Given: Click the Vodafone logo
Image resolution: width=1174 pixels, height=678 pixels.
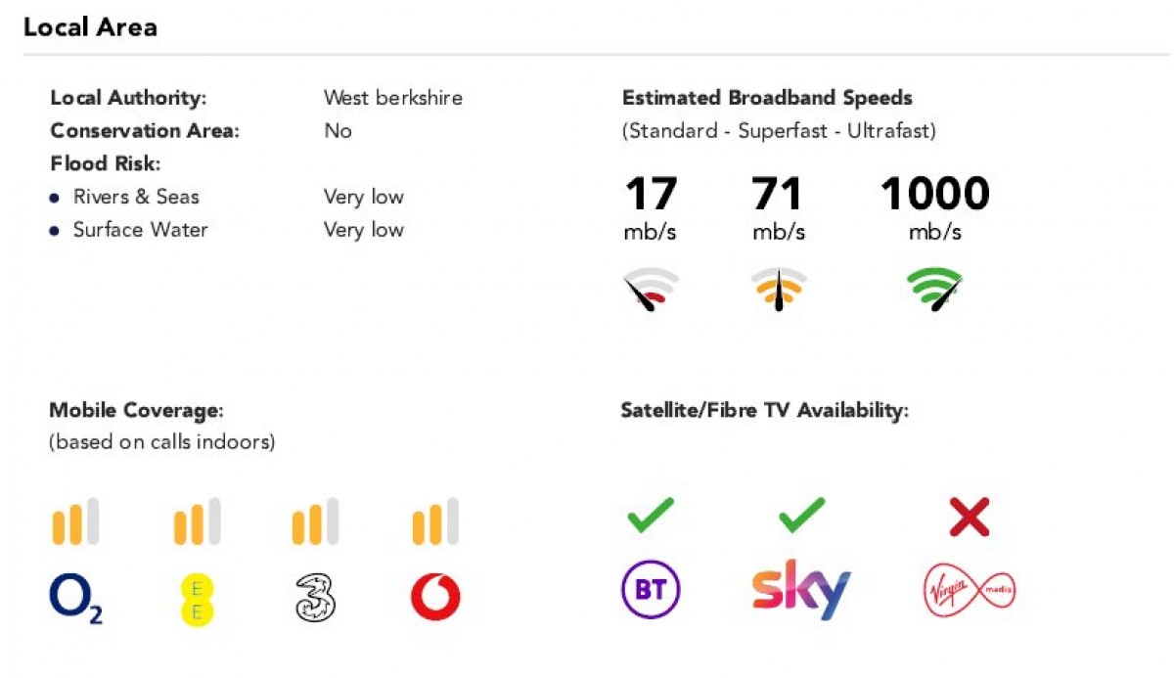Looking at the screenshot, I should [x=435, y=598].
